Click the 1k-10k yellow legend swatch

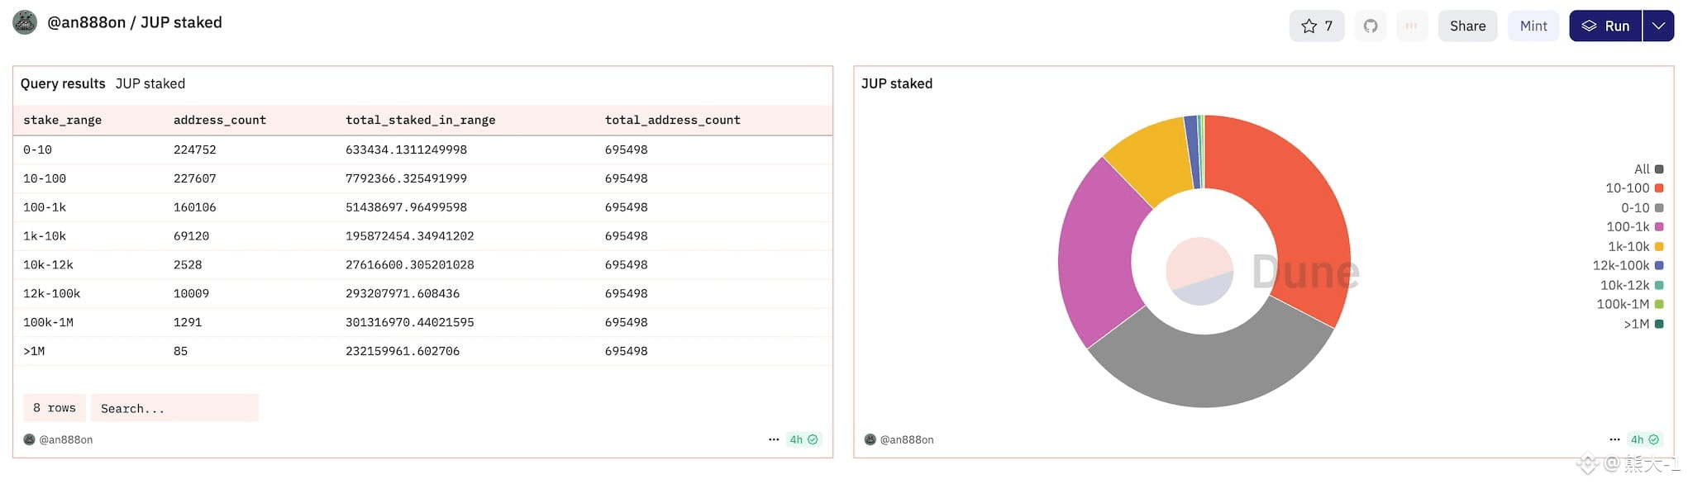pos(1659,246)
